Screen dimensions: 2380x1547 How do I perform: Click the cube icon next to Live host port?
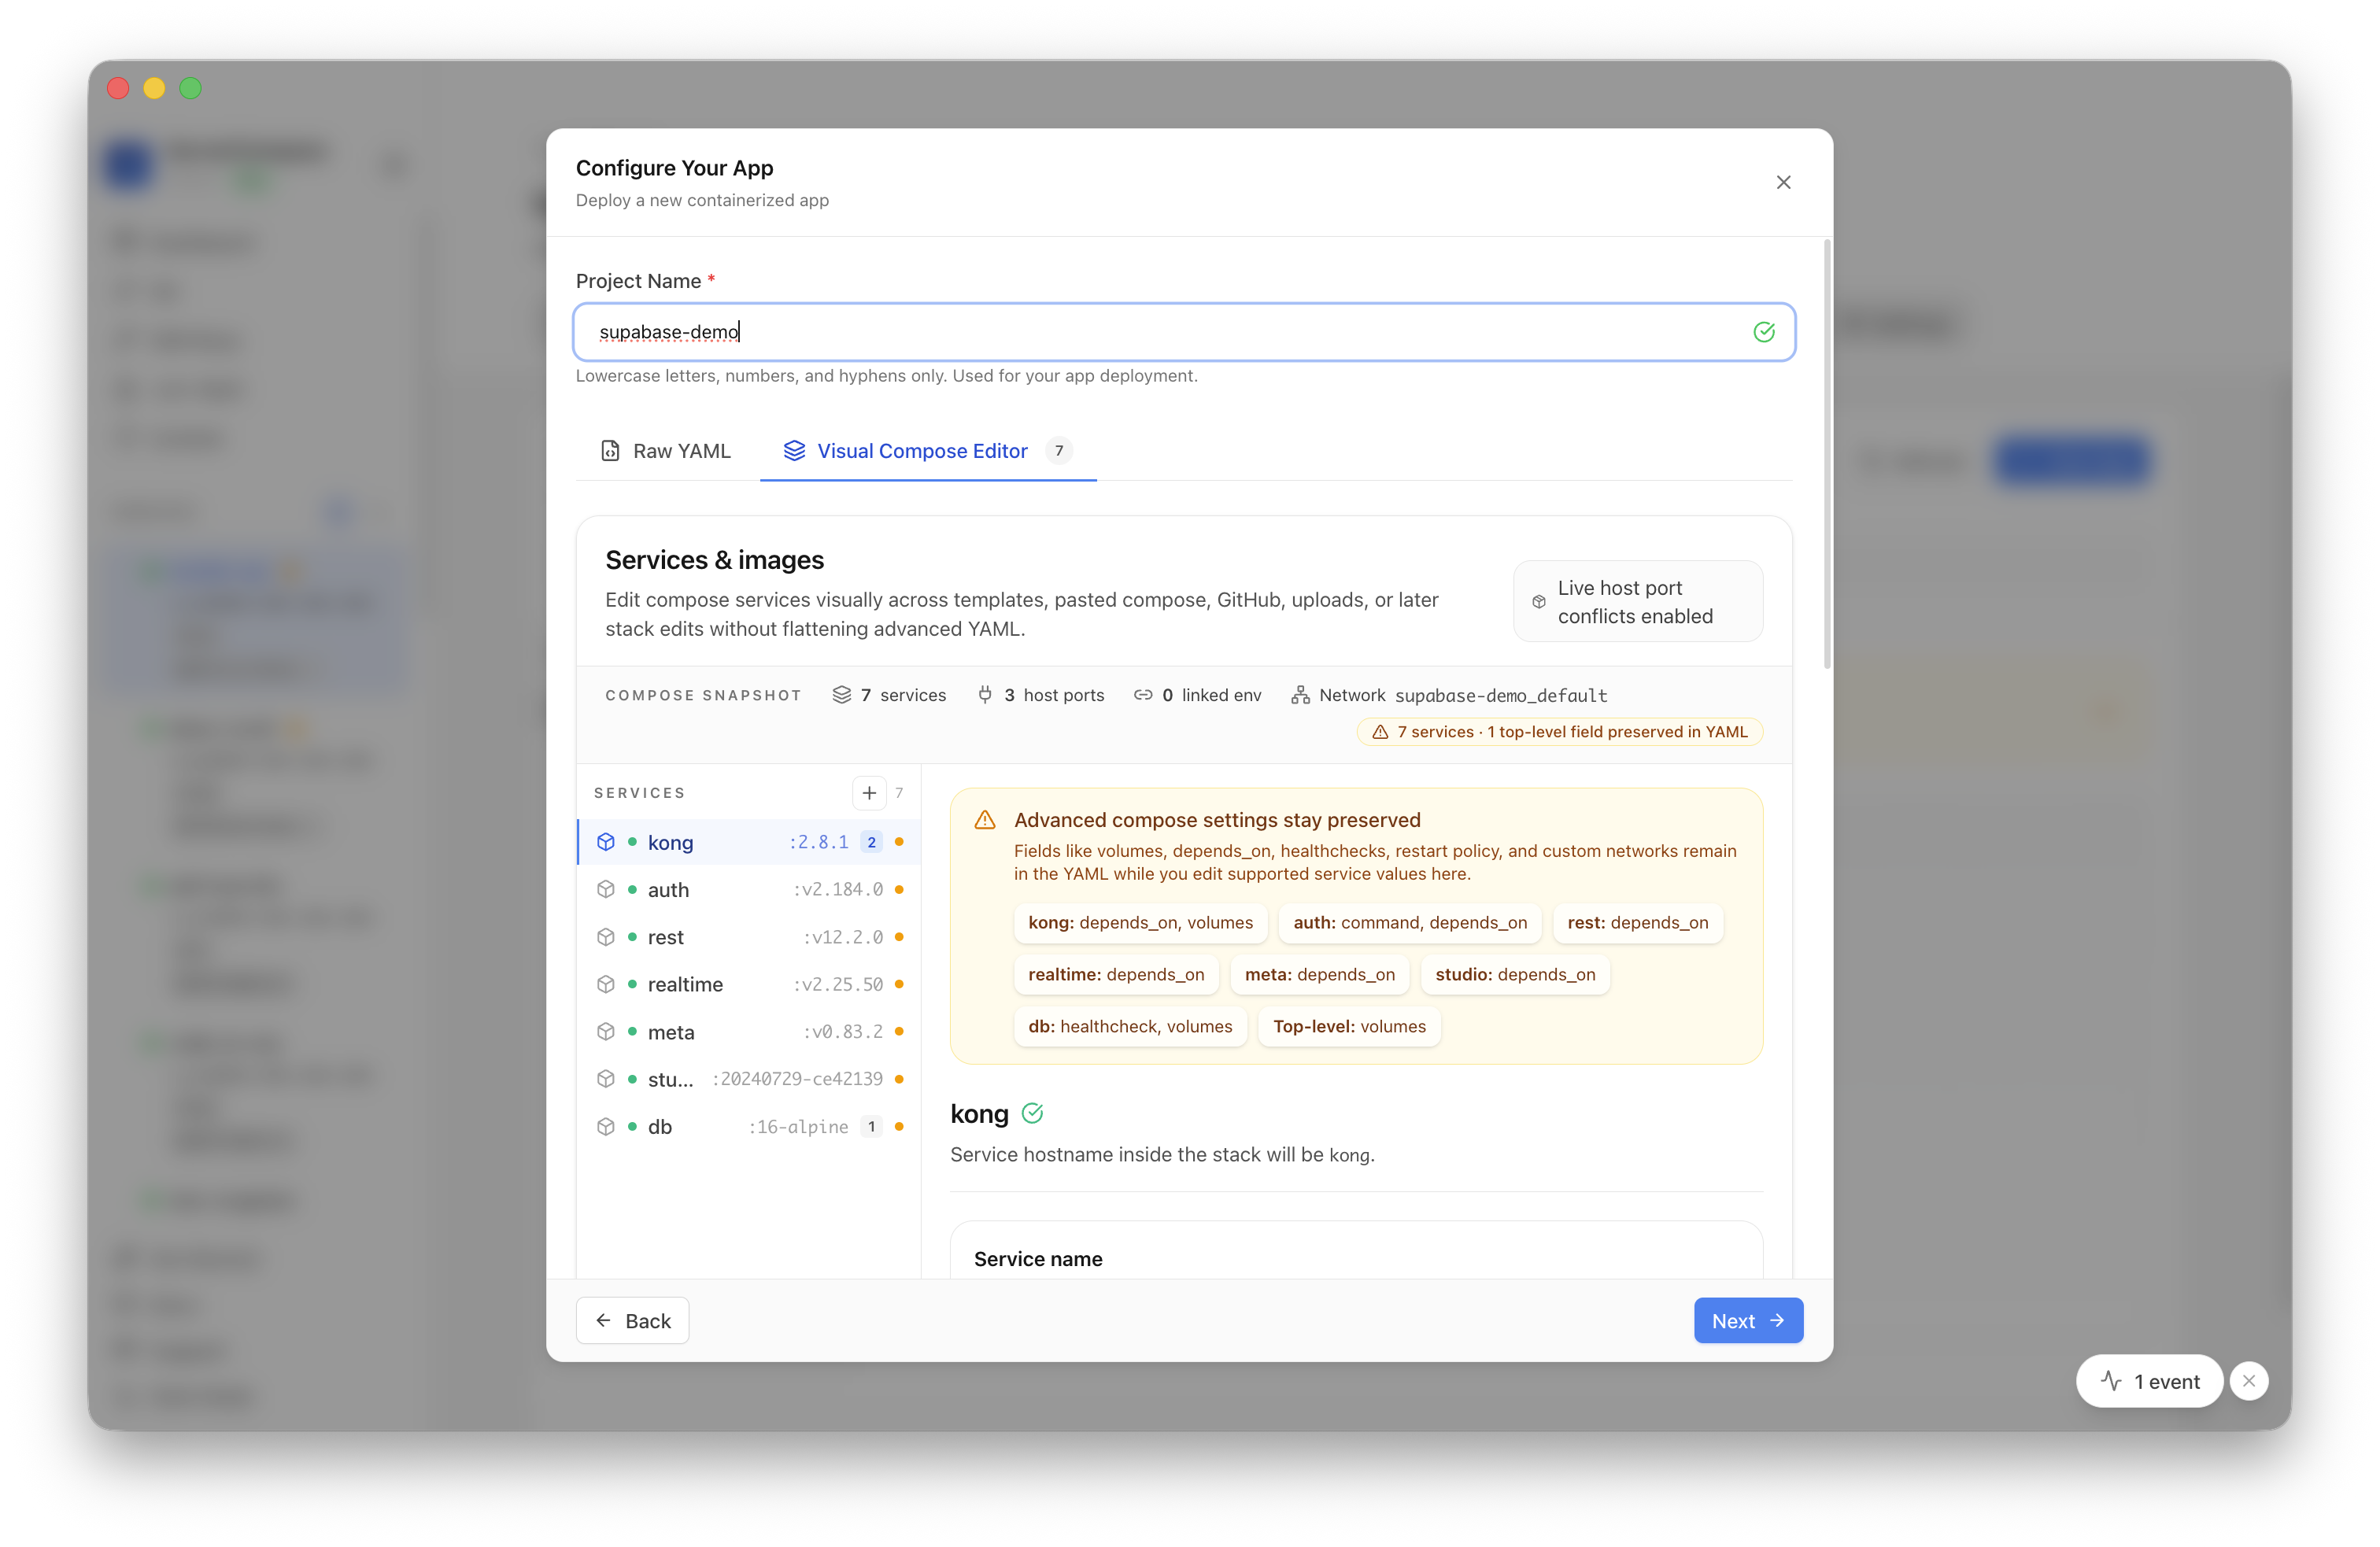pos(1539,602)
